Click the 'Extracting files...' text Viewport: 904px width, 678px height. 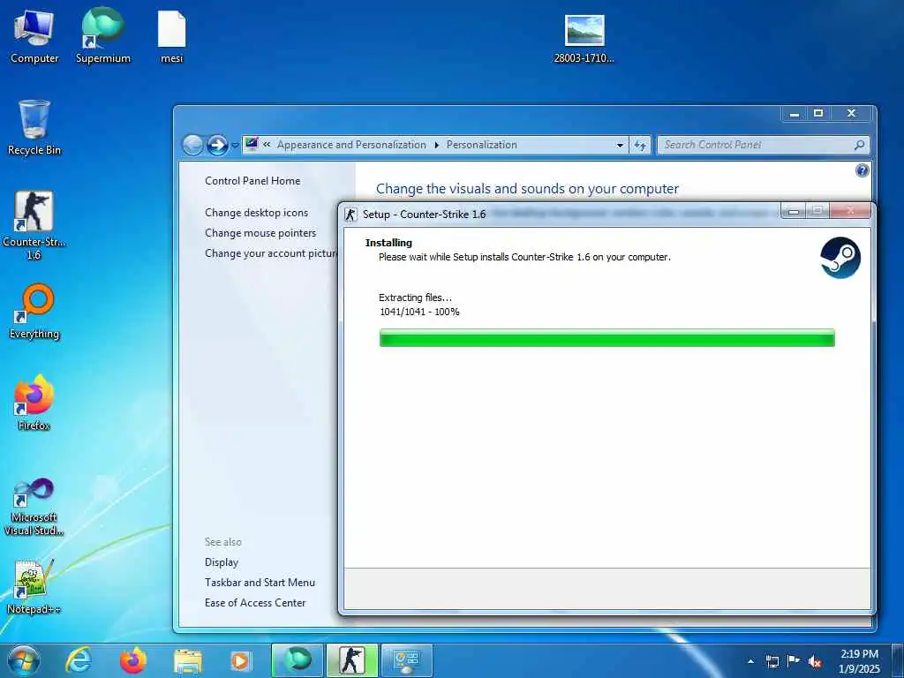[415, 298]
